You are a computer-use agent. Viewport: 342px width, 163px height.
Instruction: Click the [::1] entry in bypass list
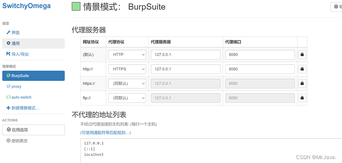89,149
